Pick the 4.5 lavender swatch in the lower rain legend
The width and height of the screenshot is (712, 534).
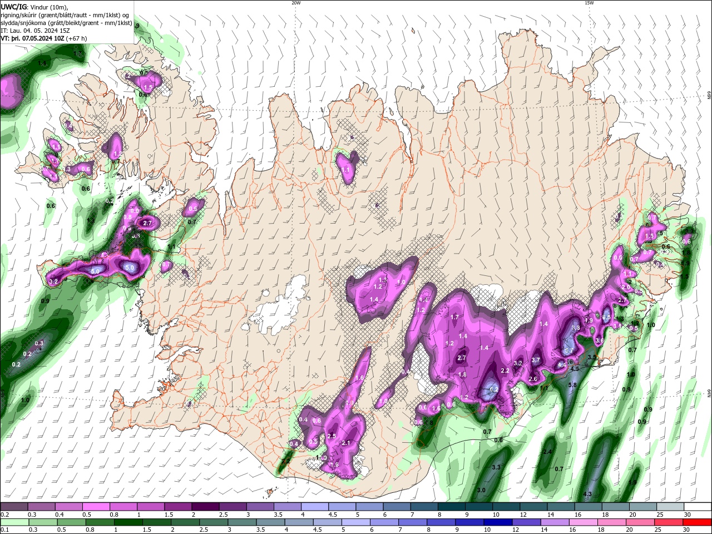(328, 522)
